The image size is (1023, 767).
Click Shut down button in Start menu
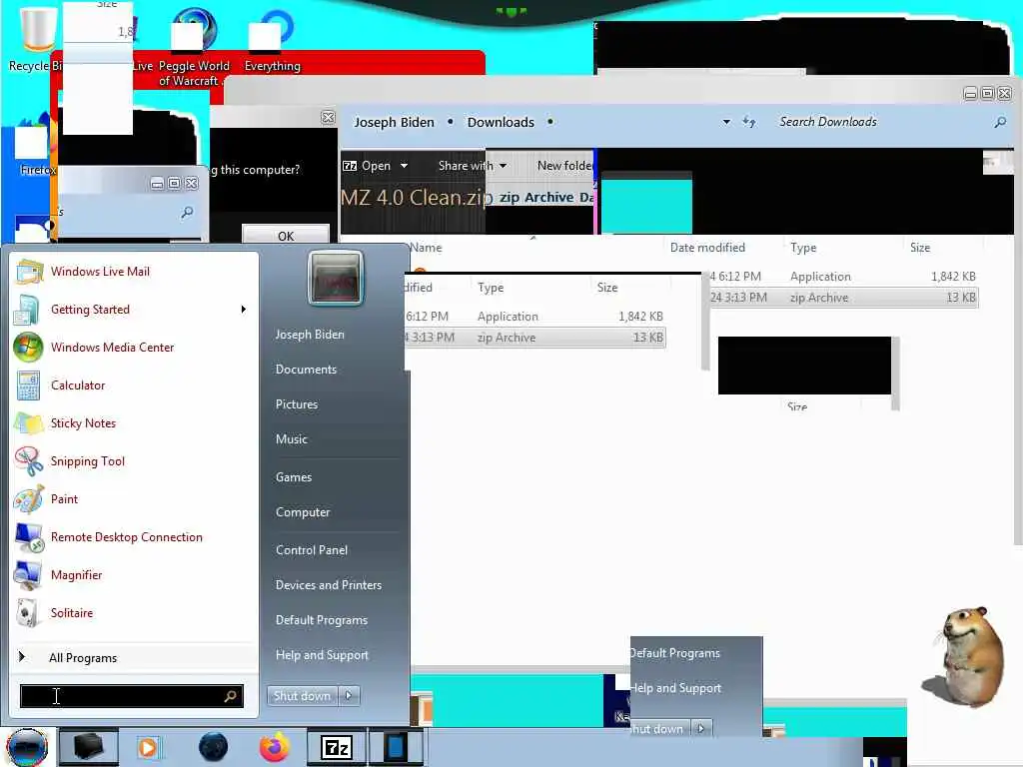point(303,696)
